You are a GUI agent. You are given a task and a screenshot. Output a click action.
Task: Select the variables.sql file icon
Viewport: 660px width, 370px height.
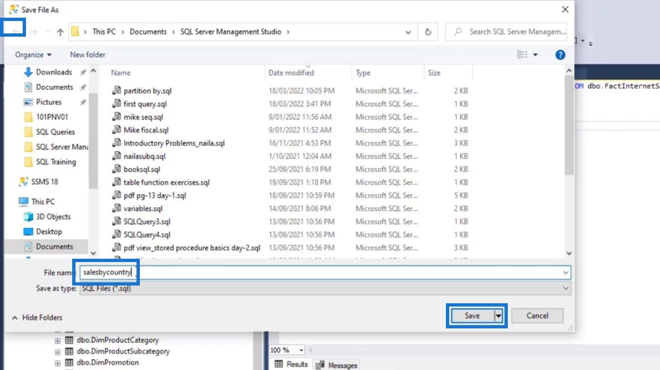click(117, 208)
